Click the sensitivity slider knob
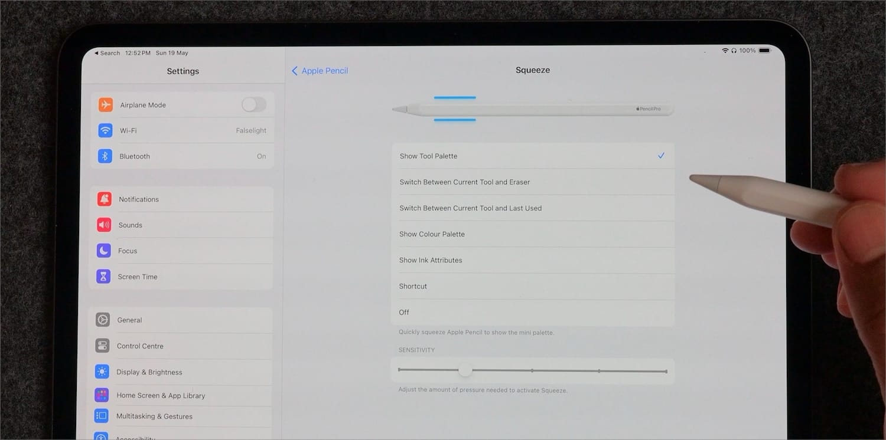This screenshot has height=440, width=886. pos(465,370)
